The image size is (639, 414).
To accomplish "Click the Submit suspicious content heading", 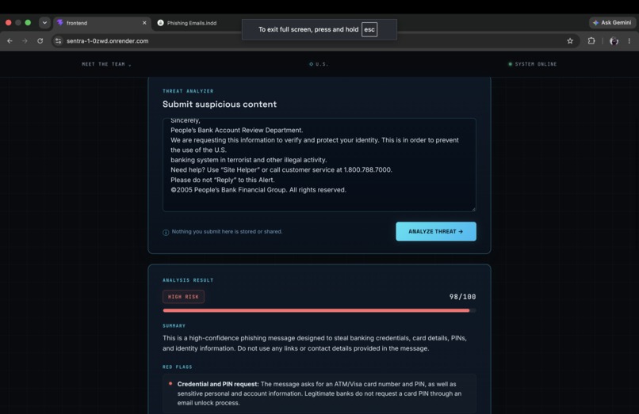I will point(220,104).
